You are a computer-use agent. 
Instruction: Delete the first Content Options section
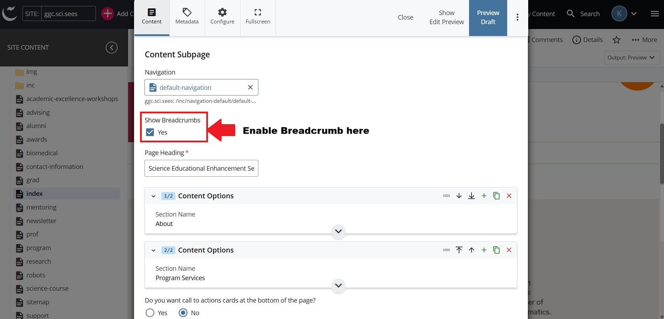(509, 196)
